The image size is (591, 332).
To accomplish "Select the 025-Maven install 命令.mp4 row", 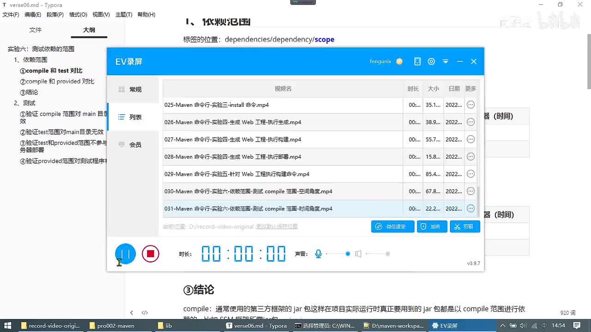I will (x=320, y=105).
